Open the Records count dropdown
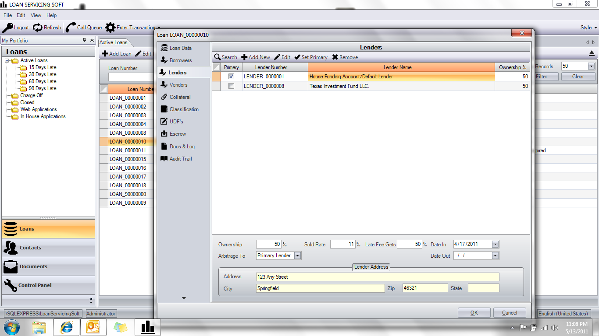Screen dimensions: 599x336 point(591,66)
